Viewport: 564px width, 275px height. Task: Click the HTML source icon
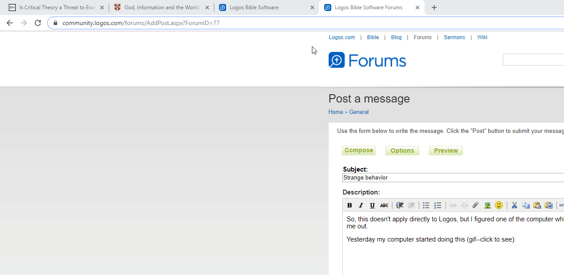561,205
